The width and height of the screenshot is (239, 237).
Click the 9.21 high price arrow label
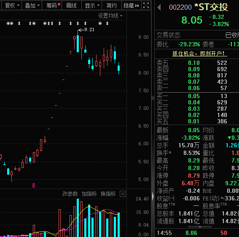coord(86,29)
